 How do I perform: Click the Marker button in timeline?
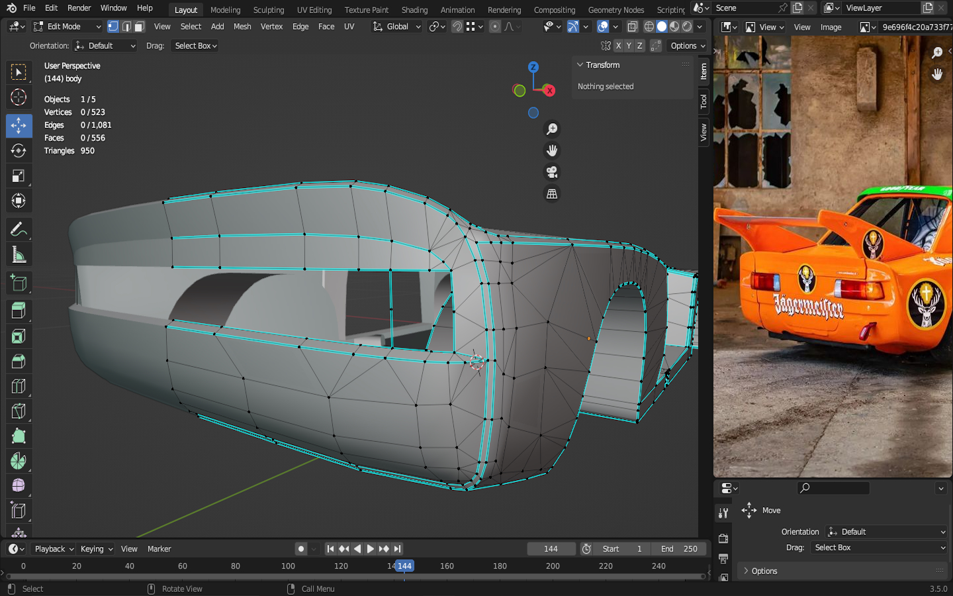pos(159,549)
